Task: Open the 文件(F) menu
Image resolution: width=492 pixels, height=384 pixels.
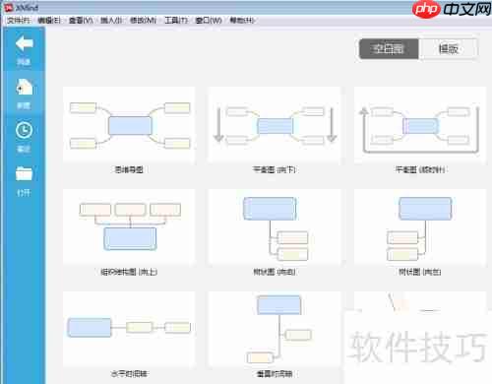Action: point(19,21)
